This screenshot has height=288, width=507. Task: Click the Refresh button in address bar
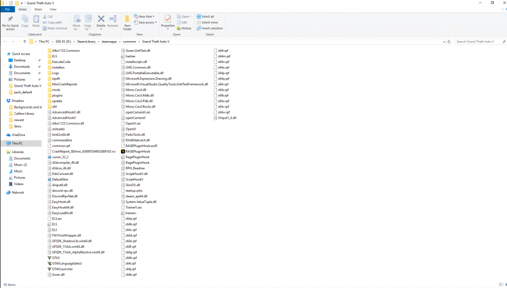449,42
